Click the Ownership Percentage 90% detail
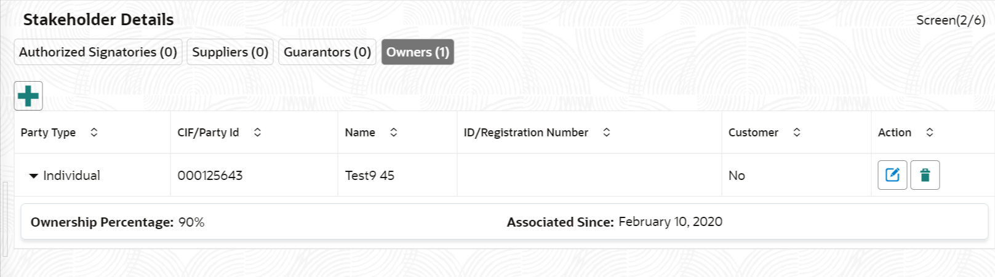 coord(118,222)
